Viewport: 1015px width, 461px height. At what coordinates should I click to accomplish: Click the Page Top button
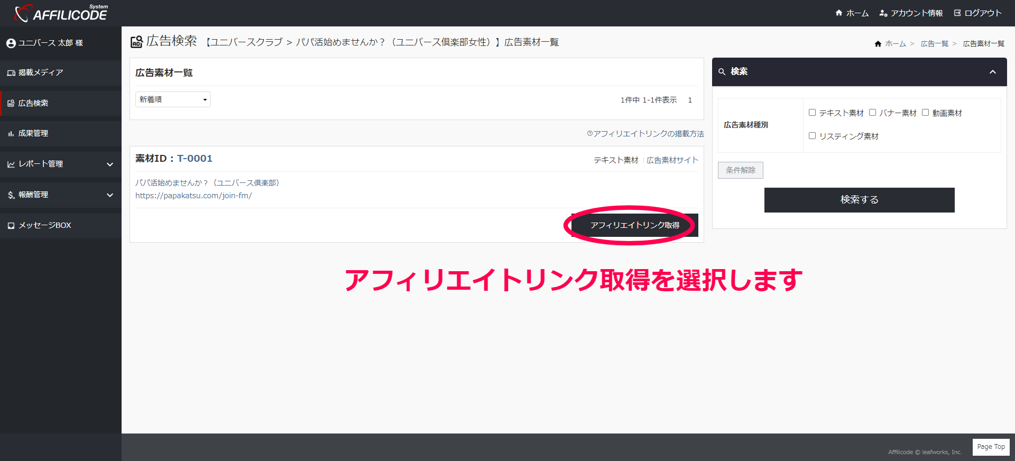click(991, 447)
